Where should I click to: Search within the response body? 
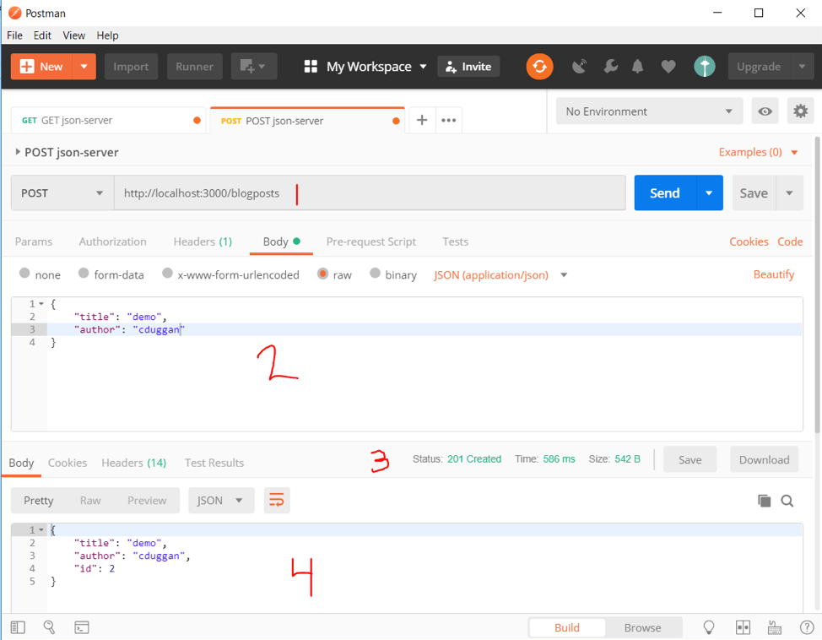pos(787,501)
